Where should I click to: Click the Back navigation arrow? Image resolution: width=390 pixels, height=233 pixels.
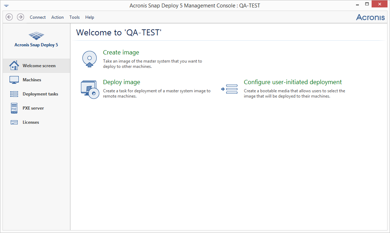point(9,17)
